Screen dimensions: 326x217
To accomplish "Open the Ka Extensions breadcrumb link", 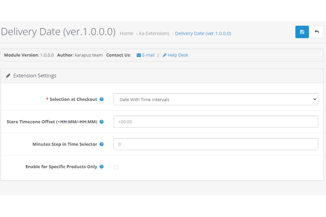I will pos(154,33).
